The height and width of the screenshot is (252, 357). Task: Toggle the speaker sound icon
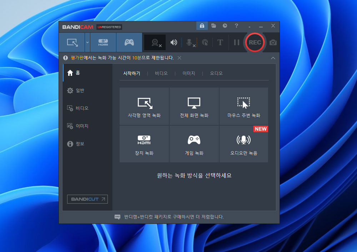(x=174, y=42)
